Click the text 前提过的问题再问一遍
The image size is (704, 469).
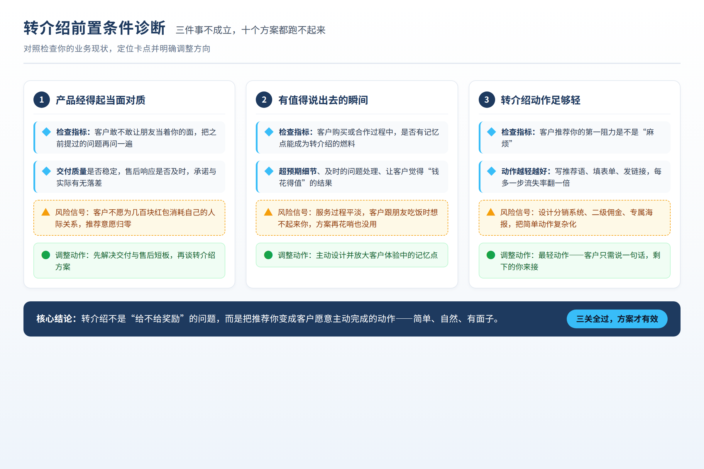point(94,144)
